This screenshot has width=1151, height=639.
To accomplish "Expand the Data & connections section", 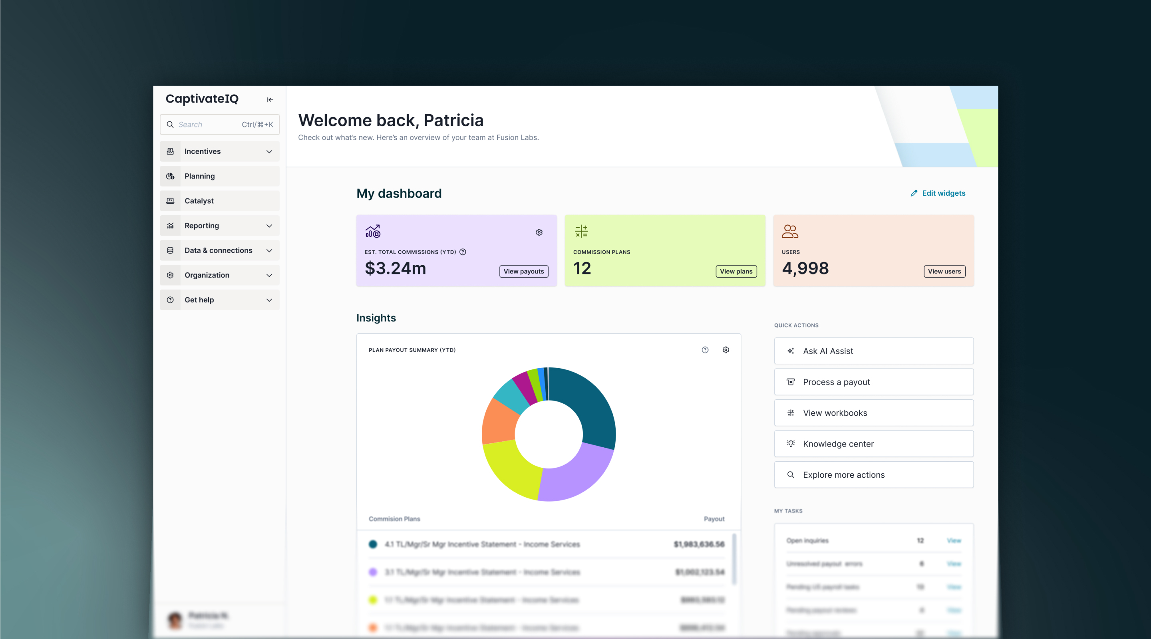I will pos(269,250).
